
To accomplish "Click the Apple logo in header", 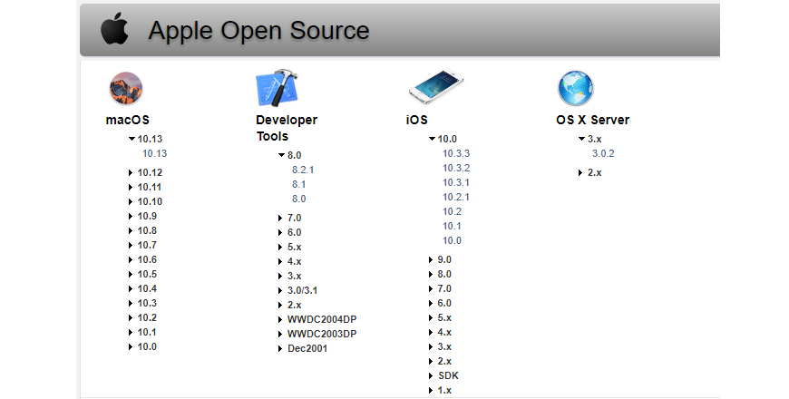I will (114, 30).
